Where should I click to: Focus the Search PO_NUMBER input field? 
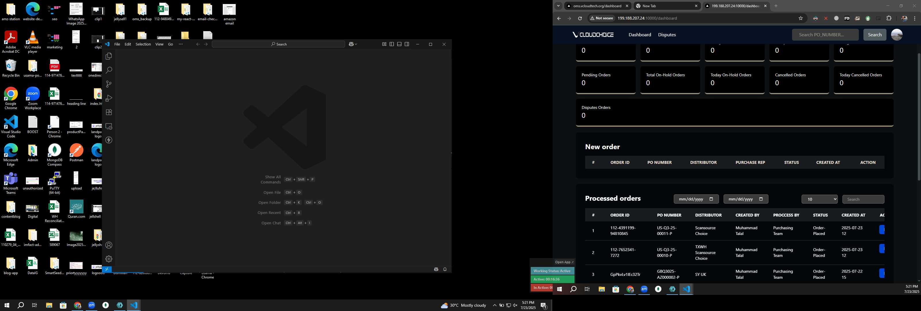[x=825, y=35]
